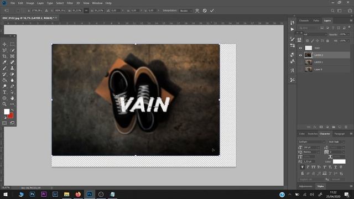Open the Bold Italic font style dropdown
This screenshot has width=354, height=199.
click(x=337, y=142)
